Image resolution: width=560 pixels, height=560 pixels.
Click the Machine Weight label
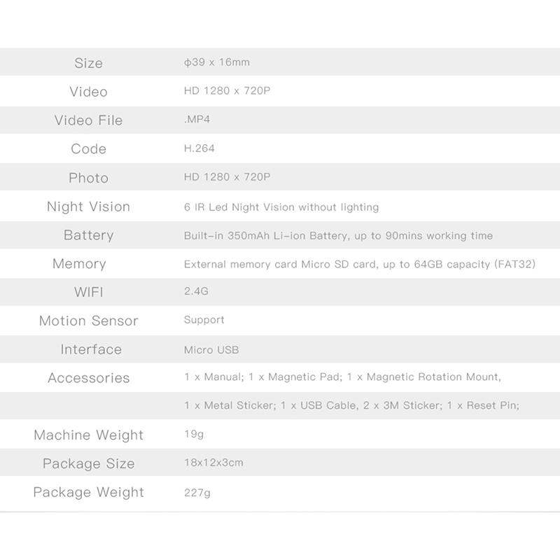tap(88, 435)
